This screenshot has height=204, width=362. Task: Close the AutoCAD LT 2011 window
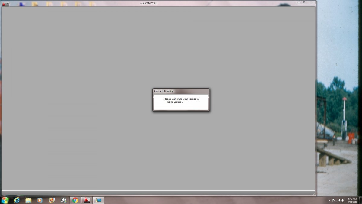(311, 2)
